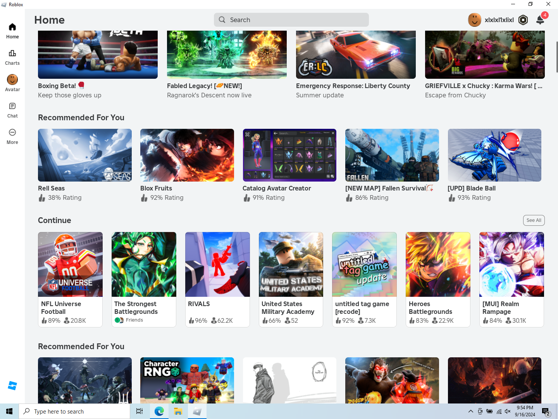The height and width of the screenshot is (419, 558).
Task: Open the GRIEFVILLE x Chucky banner image
Action: click(485, 55)
